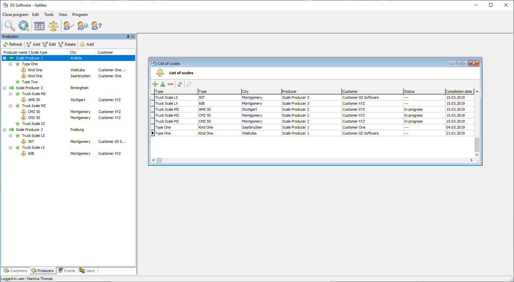Pin the Producers panel with pushpin icon
The height and width of the screenshot is (282, 514).
click(x=128, y=36)
